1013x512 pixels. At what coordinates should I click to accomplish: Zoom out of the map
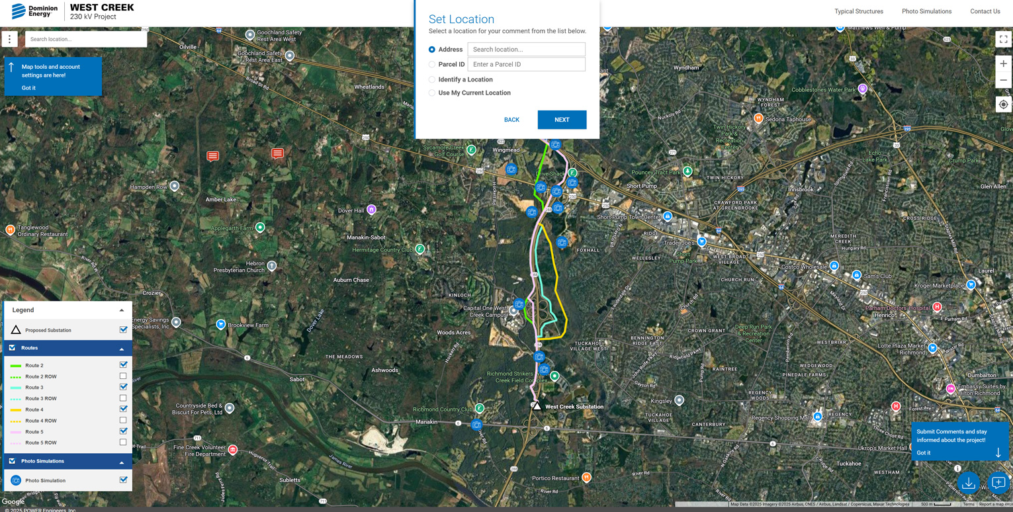1003,80
